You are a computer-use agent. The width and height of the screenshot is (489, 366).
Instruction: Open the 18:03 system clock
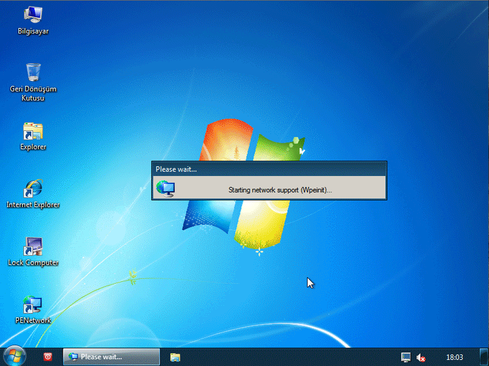(x=454, y=357)
